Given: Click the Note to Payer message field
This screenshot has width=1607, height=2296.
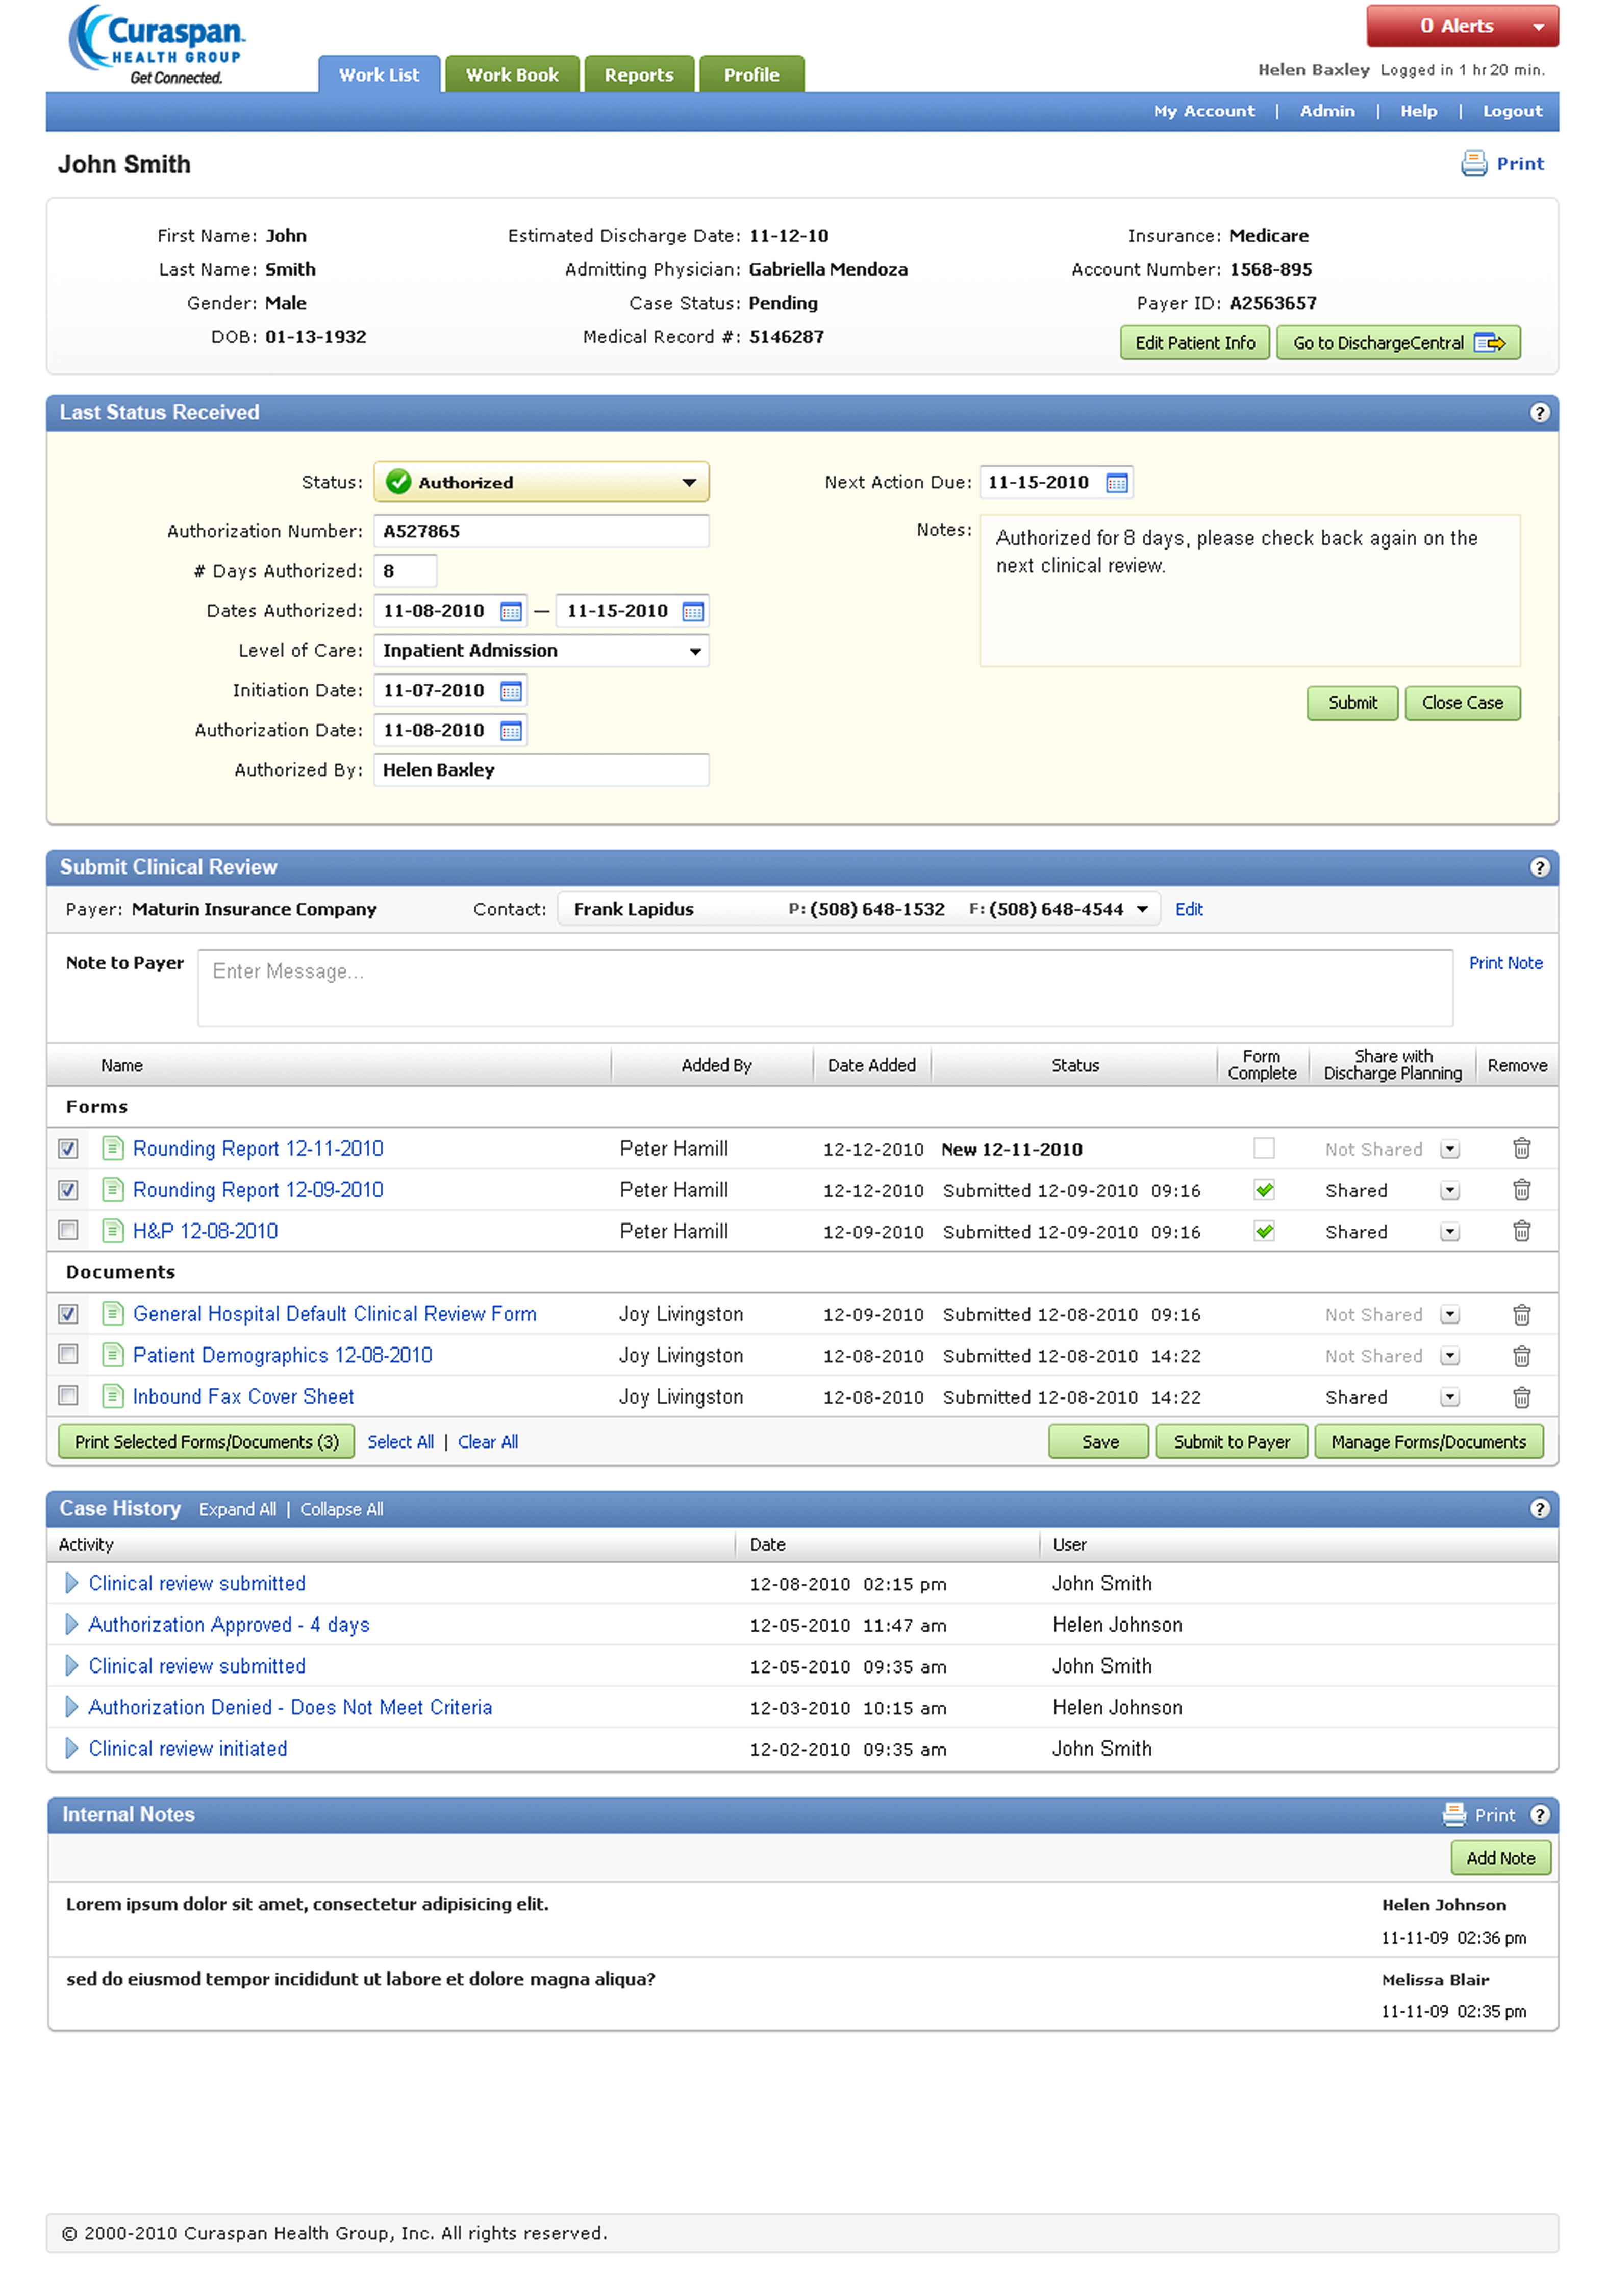Looking at the screenshot, I should (824, 987).
